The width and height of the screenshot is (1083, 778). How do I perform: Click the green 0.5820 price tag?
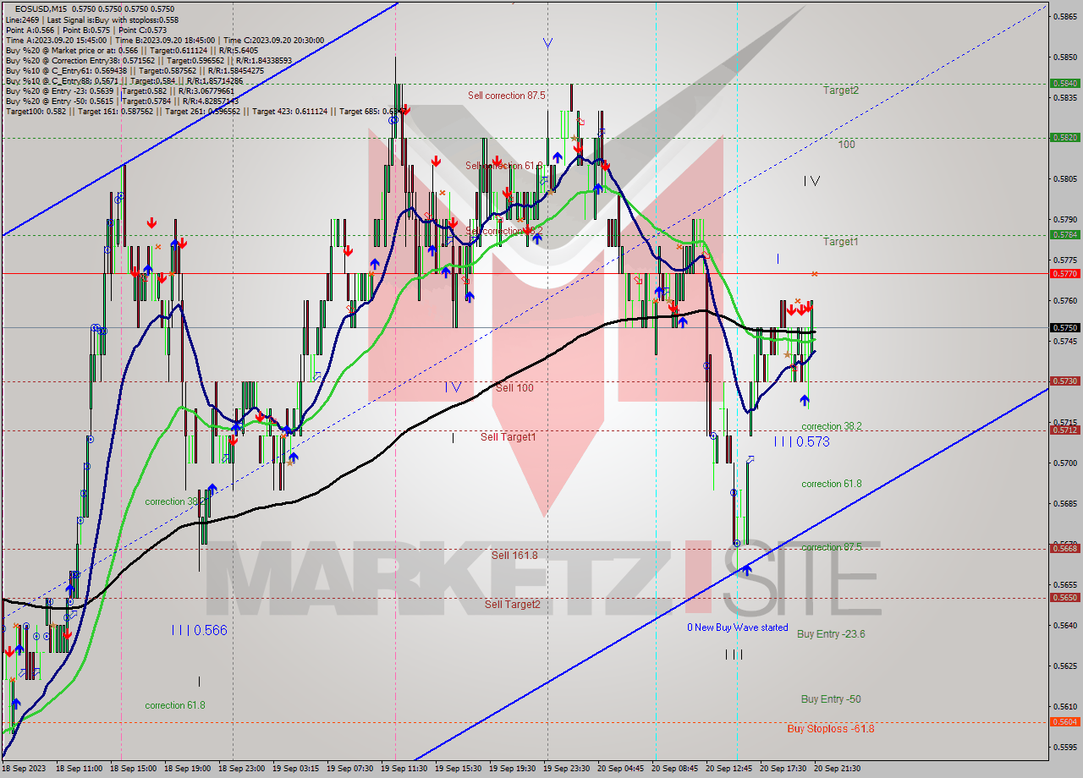tap(1064, 137)
